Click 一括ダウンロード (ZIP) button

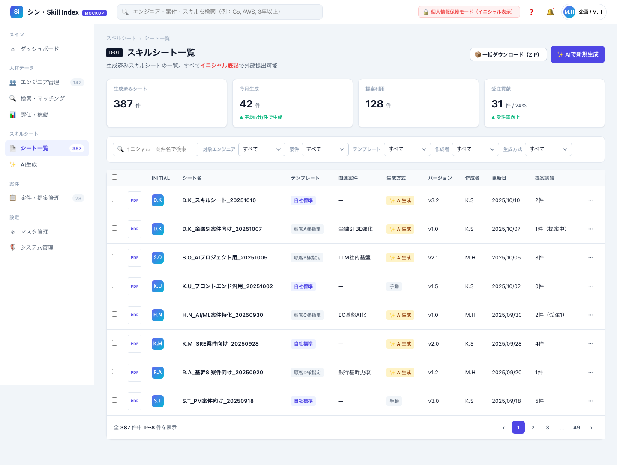(509, 54)
